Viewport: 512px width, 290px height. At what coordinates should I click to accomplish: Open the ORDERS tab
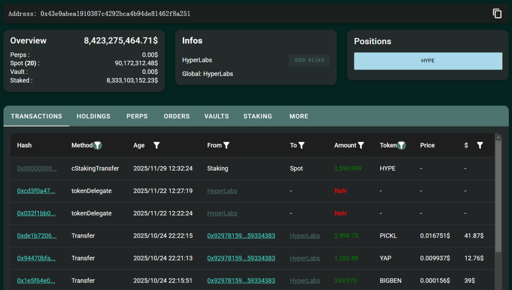pos(176,116)
